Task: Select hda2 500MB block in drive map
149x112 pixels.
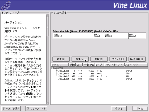Action: (x=99, y=36)
